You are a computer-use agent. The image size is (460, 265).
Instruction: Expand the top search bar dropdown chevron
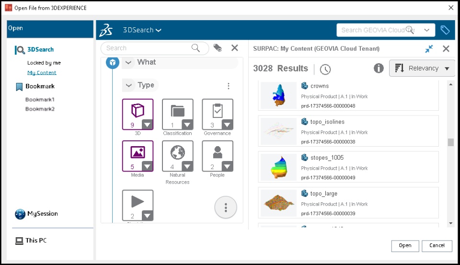[427, 30]
